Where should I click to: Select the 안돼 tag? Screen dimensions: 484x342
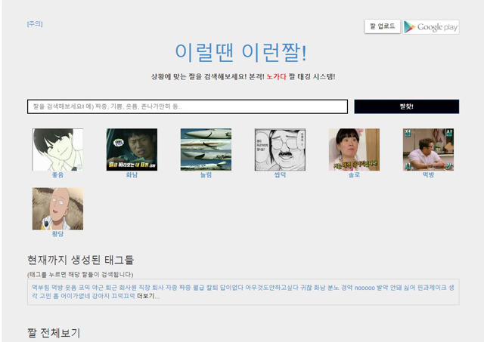point(396,288)
